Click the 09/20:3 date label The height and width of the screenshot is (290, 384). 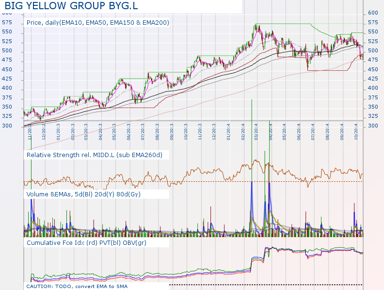coord(172,132)
